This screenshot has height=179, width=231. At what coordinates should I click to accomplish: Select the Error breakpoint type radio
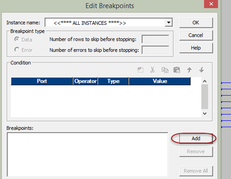tap(17, 50)
